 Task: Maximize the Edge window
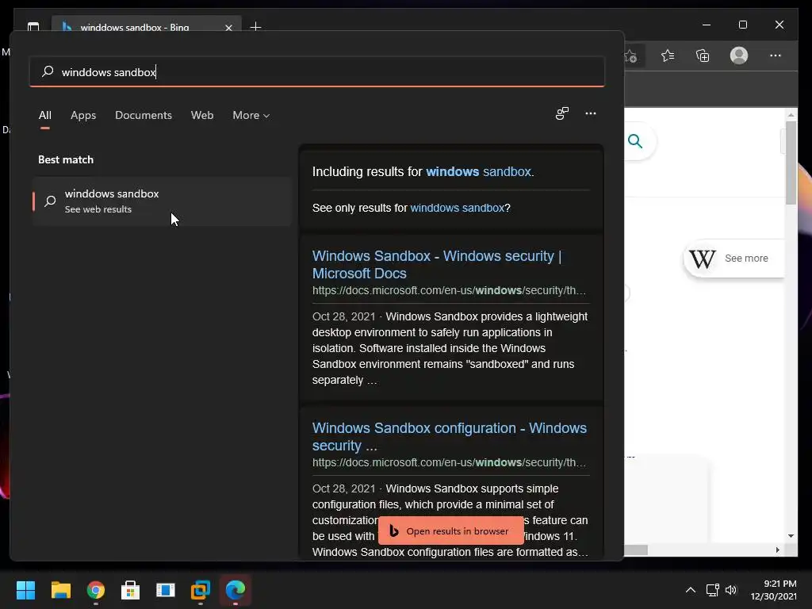click(x=742, y=25)
